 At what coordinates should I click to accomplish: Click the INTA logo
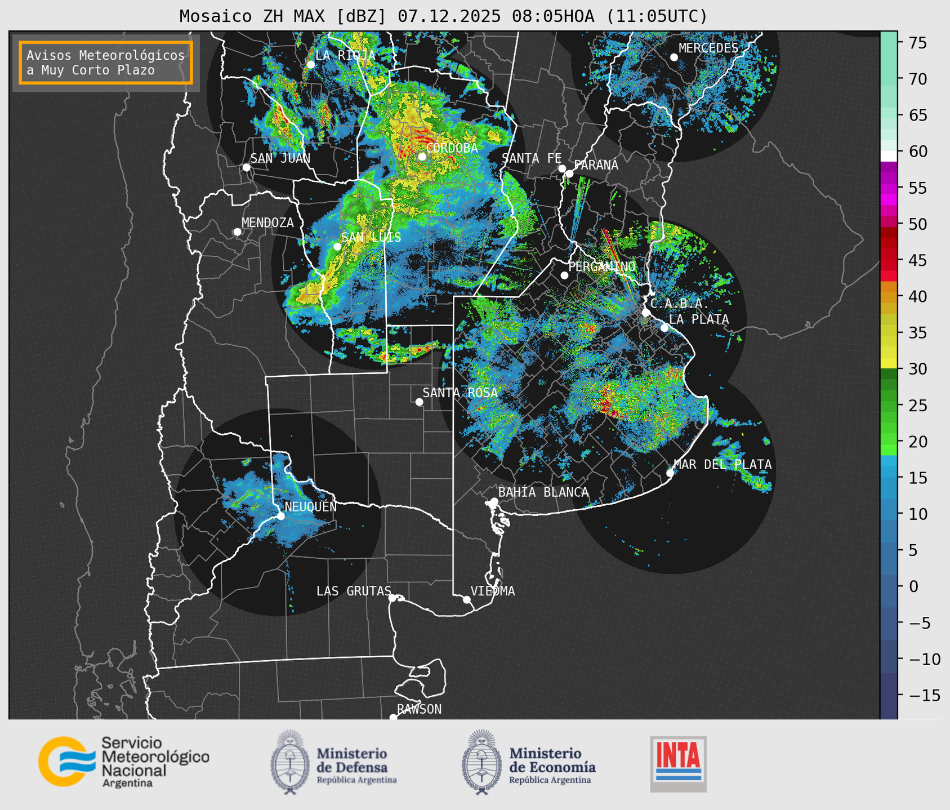(679, 764)
